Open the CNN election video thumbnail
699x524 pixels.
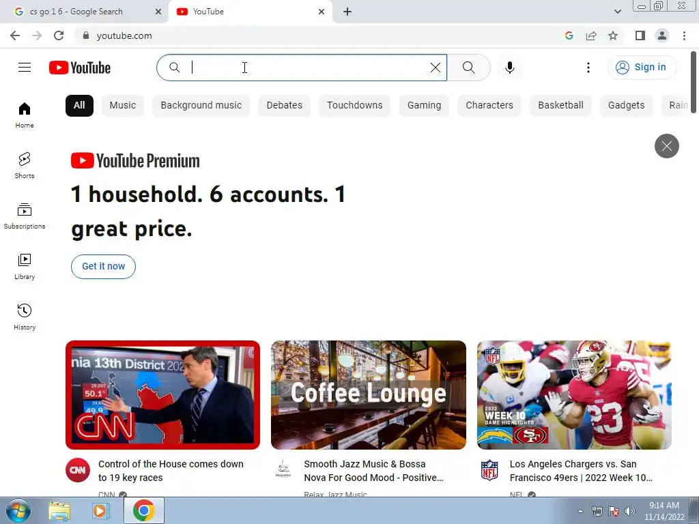click(162, 395)
